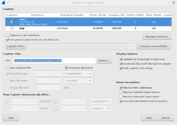Viewport: 177px width, 125px height.
Task: Open help with the Aide button
Action: coord(11,118)
